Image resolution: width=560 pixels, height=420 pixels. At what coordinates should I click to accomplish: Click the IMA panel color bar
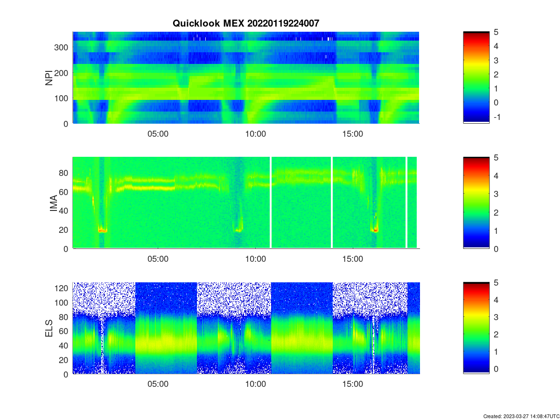click(476, 203)
